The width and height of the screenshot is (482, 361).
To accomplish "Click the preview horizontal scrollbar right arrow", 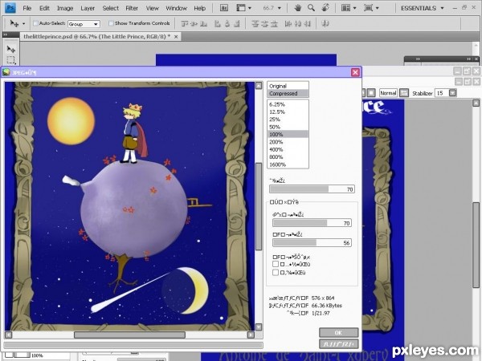I will tap(251, 335).
